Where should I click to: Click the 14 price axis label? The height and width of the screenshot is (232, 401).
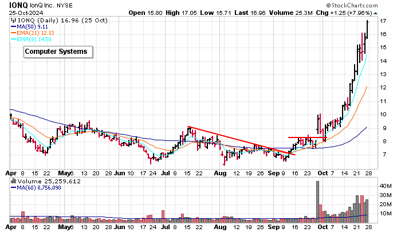[383, 61]
